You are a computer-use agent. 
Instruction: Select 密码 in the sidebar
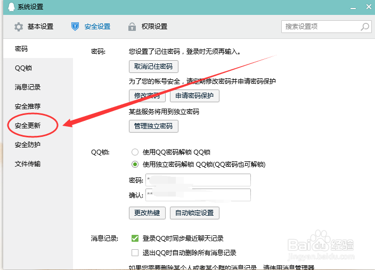pos(38,49)
